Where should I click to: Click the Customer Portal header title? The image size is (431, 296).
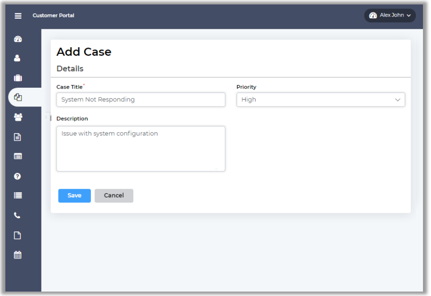53,16
